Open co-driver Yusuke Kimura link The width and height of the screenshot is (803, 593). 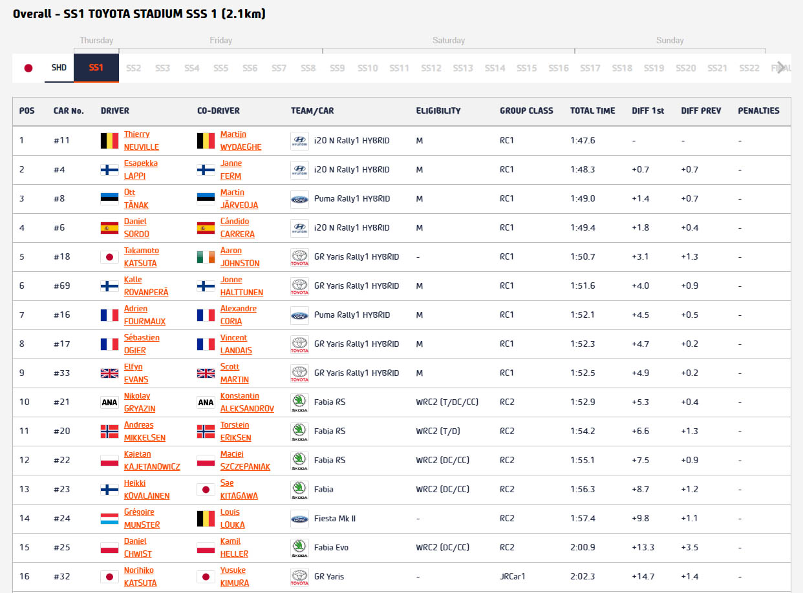coord(235,577)
